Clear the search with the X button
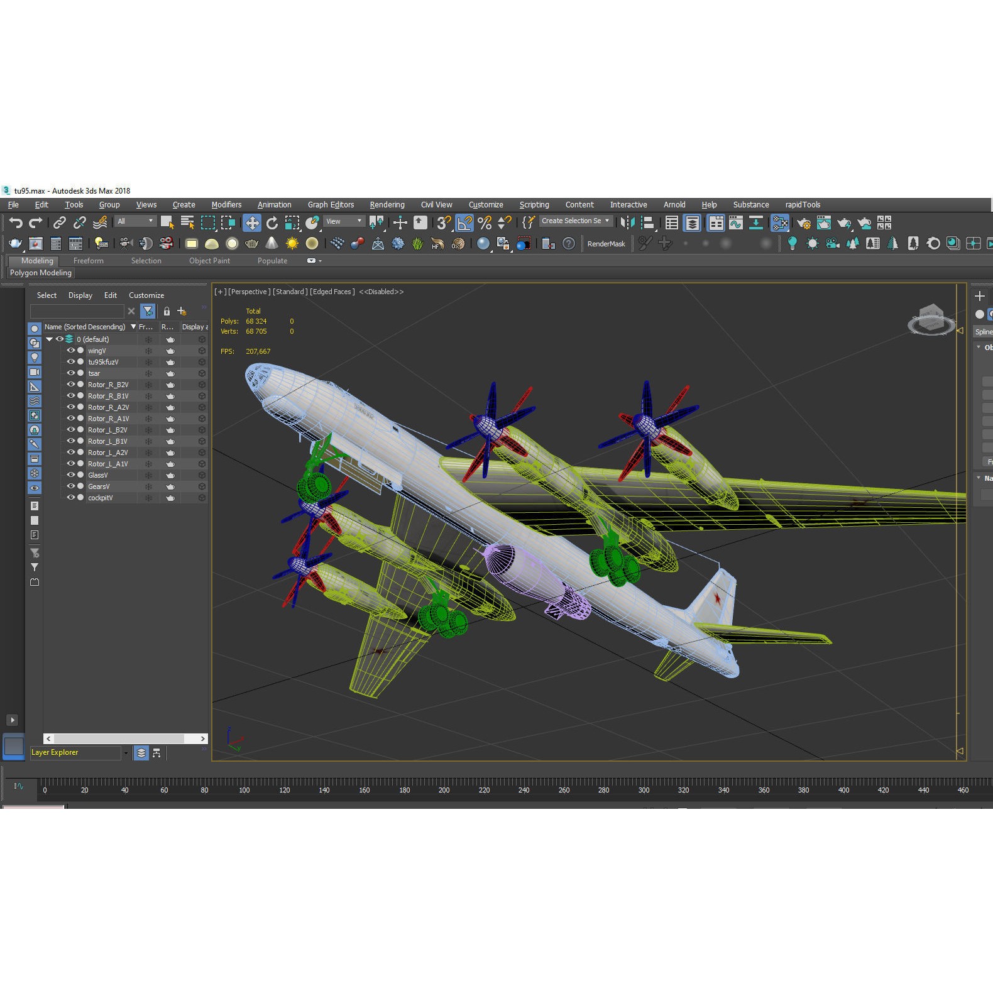 131,311
